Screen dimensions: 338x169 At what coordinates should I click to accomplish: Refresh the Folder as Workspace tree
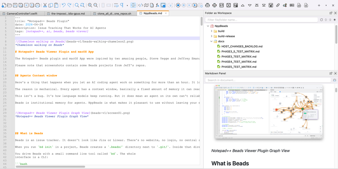tap(321, 20)
